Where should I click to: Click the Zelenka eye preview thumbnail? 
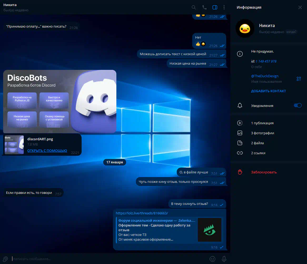[x=210, y=230]
